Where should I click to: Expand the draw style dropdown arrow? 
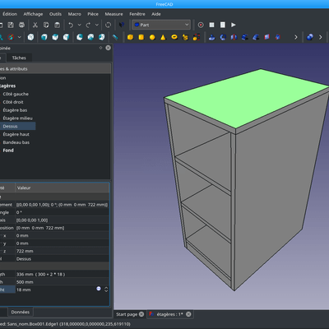[20, 37]
